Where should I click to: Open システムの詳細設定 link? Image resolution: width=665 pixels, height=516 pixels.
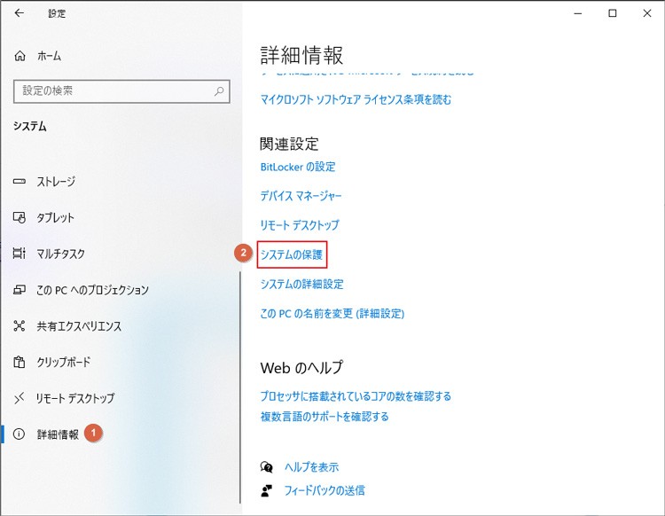pyautogui.click(x=301, y=285)
